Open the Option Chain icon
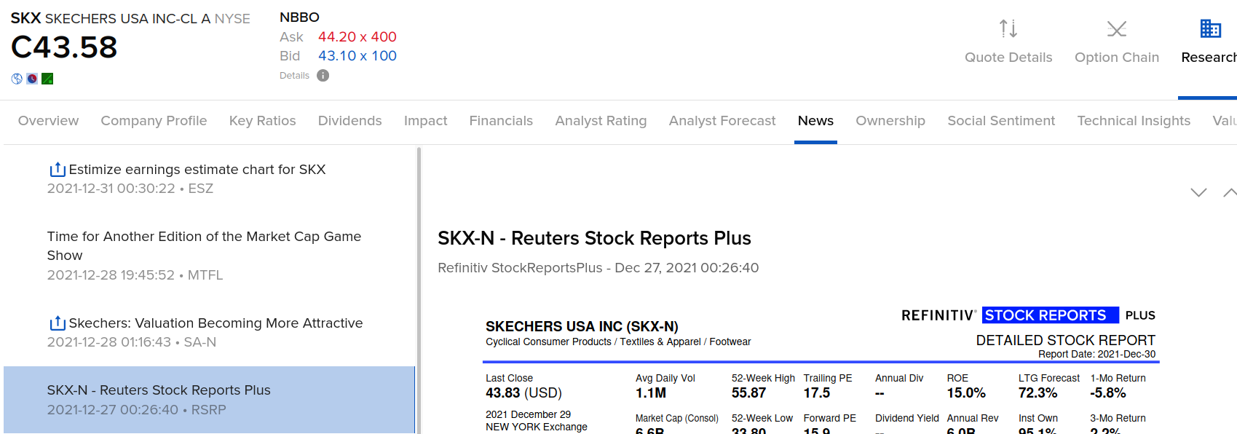Viewport: 1237px width, 434px height. [1116, 29]
